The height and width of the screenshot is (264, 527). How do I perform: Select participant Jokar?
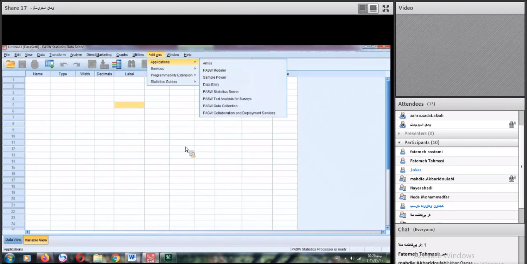(457, 170)
